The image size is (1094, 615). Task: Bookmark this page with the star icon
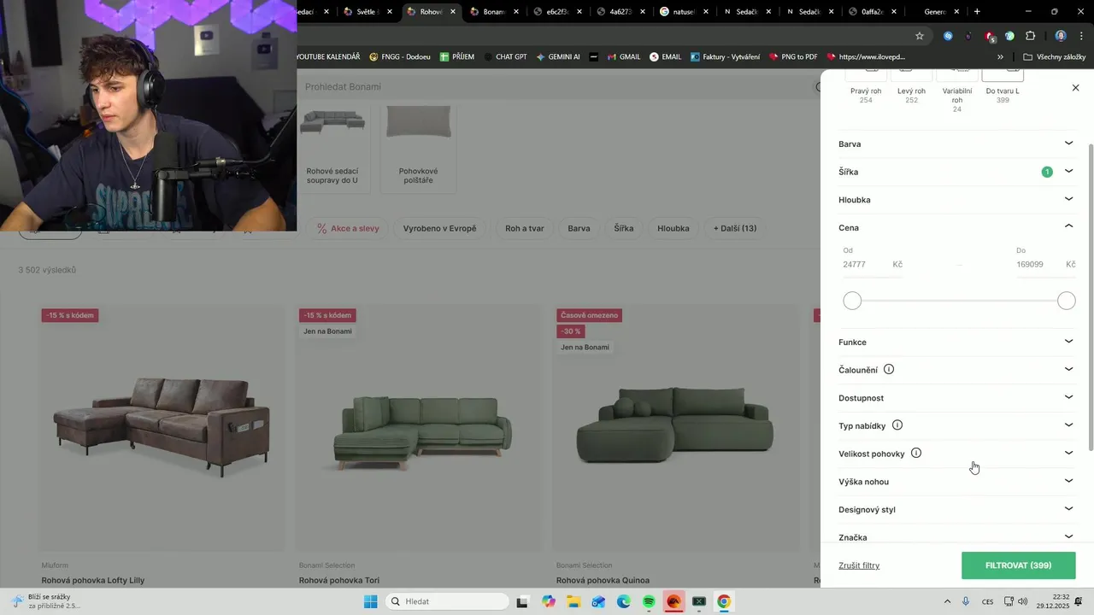920,36
